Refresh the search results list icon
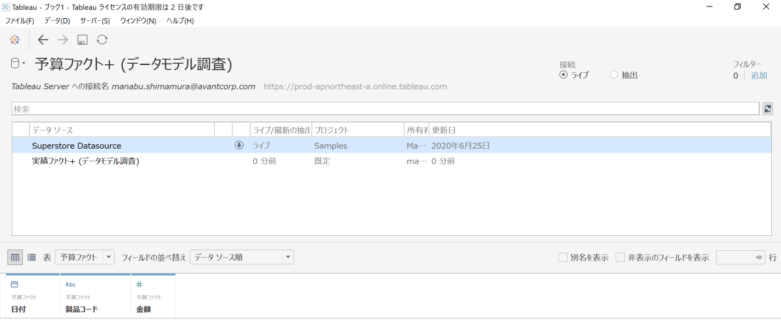The image size is (781, 321). (x=767, y=109)
